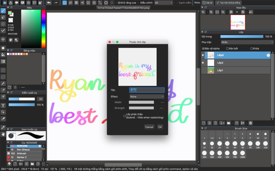Hide Lớp3 layer visibility
The width and height of the screenshot is (275, 171).
[203, 55]
